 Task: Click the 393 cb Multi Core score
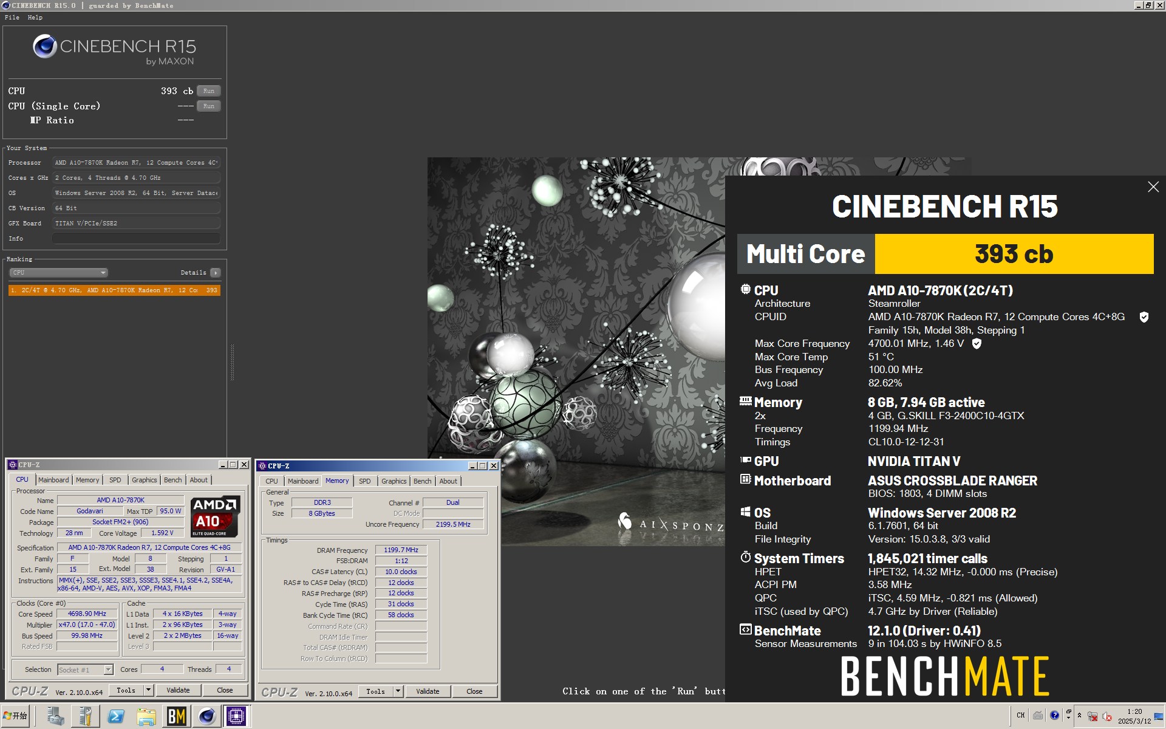tap(1014, 254)
